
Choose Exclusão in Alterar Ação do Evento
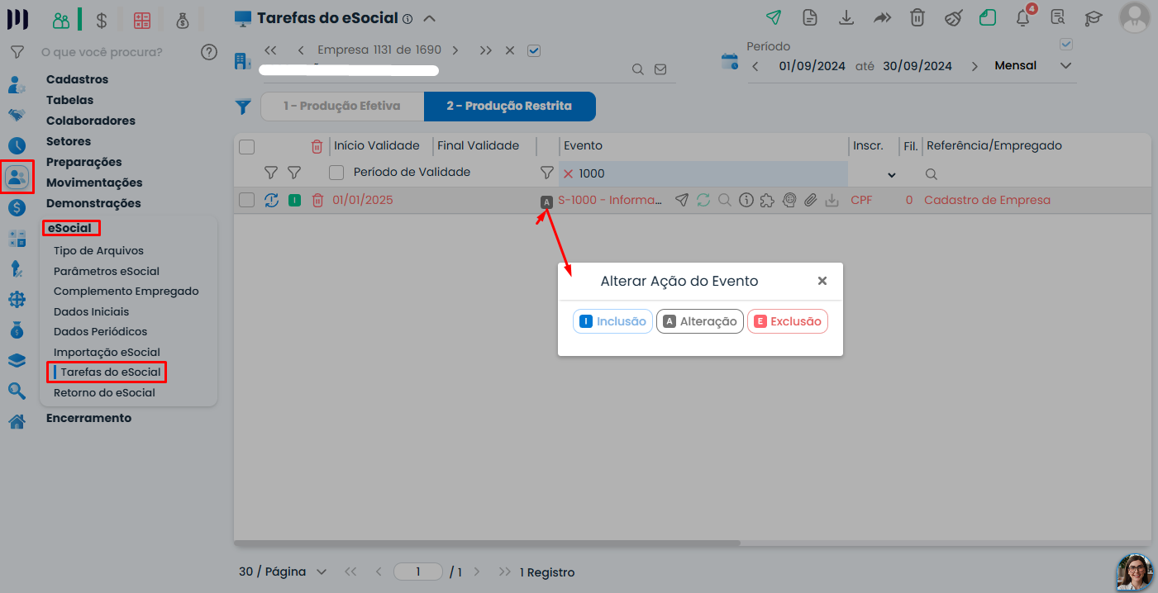pyautogui.click(x=788, y=321)
